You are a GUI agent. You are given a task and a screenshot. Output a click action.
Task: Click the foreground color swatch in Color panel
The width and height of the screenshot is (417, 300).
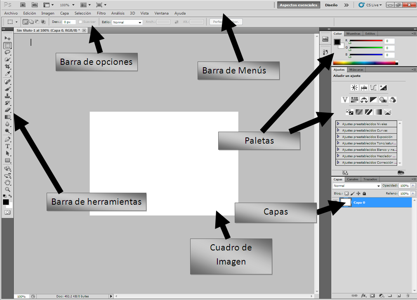[x=337, y=42]
